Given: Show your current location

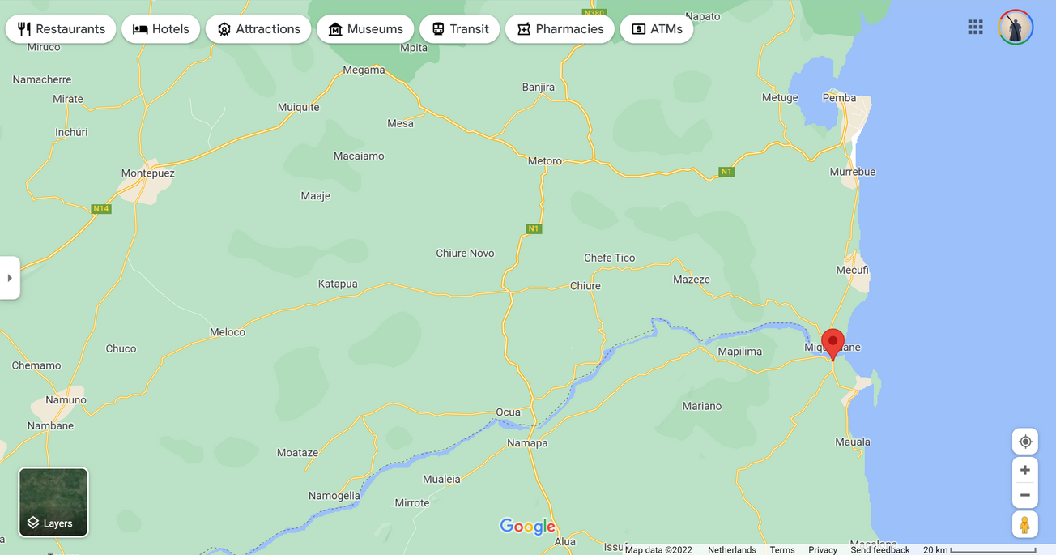Looking at the screenshot, I should point(1025,442).
